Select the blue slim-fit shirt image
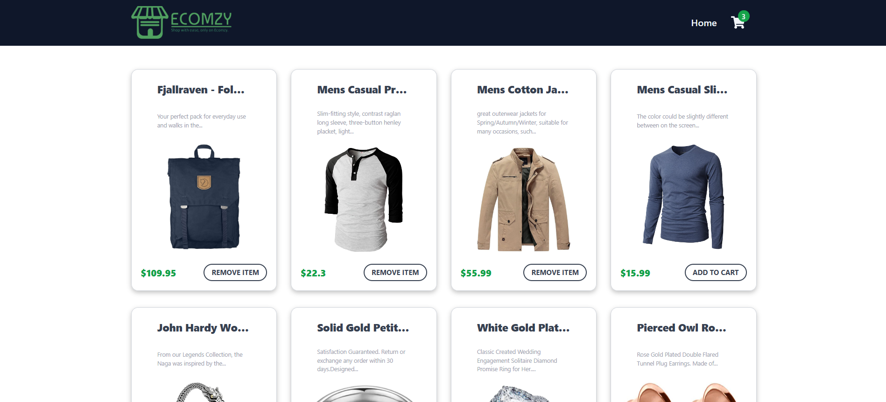Viewport: 886px width, 402px height. tap(683, 197)
